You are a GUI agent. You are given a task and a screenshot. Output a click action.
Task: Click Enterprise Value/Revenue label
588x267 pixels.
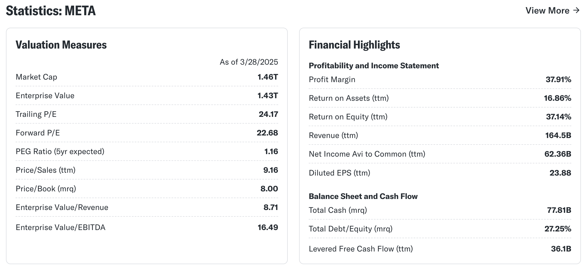pos(62,207)
